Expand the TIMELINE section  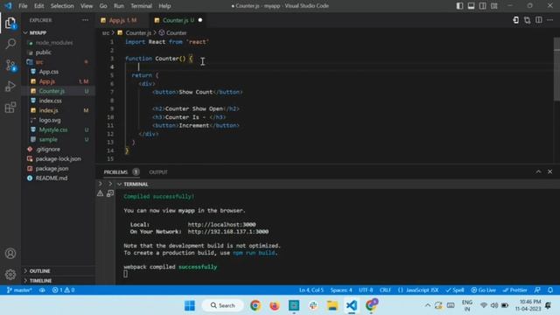point(41,281)
